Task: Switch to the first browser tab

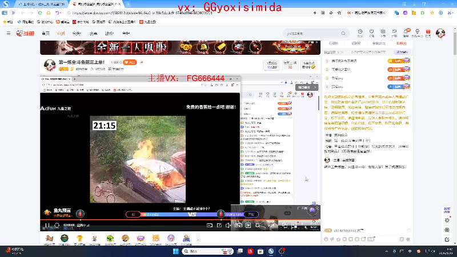Action: [x=41, y=4]
